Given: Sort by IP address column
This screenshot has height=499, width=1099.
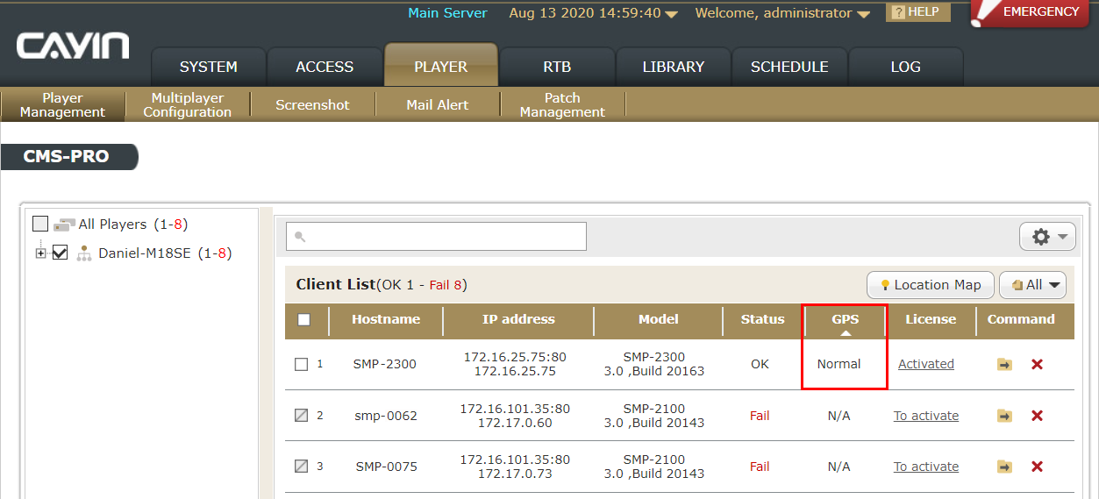Looking at the screenshot, I should [x=518, y=319].
